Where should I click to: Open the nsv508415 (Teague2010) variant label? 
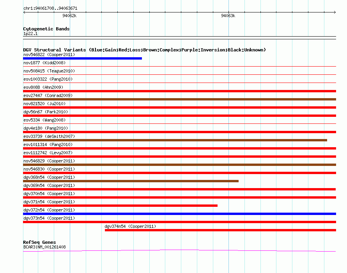(x=49, y=71)
